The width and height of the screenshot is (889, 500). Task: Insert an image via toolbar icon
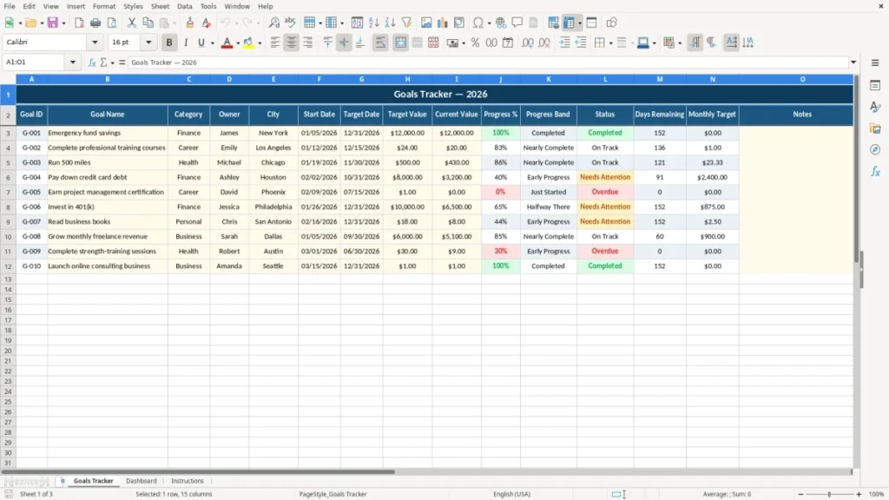coord(426,23)
